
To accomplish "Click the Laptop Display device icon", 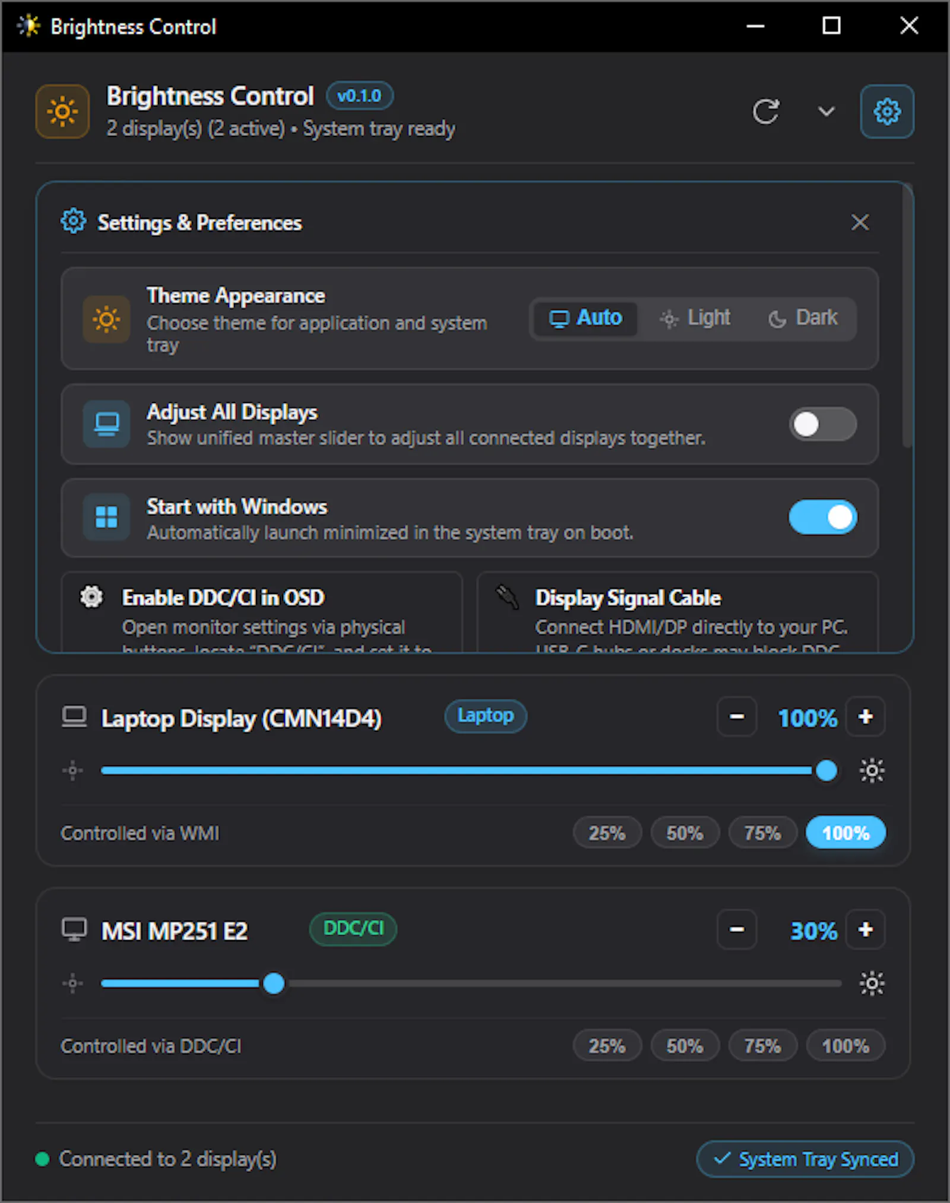I will pos(74,717).
